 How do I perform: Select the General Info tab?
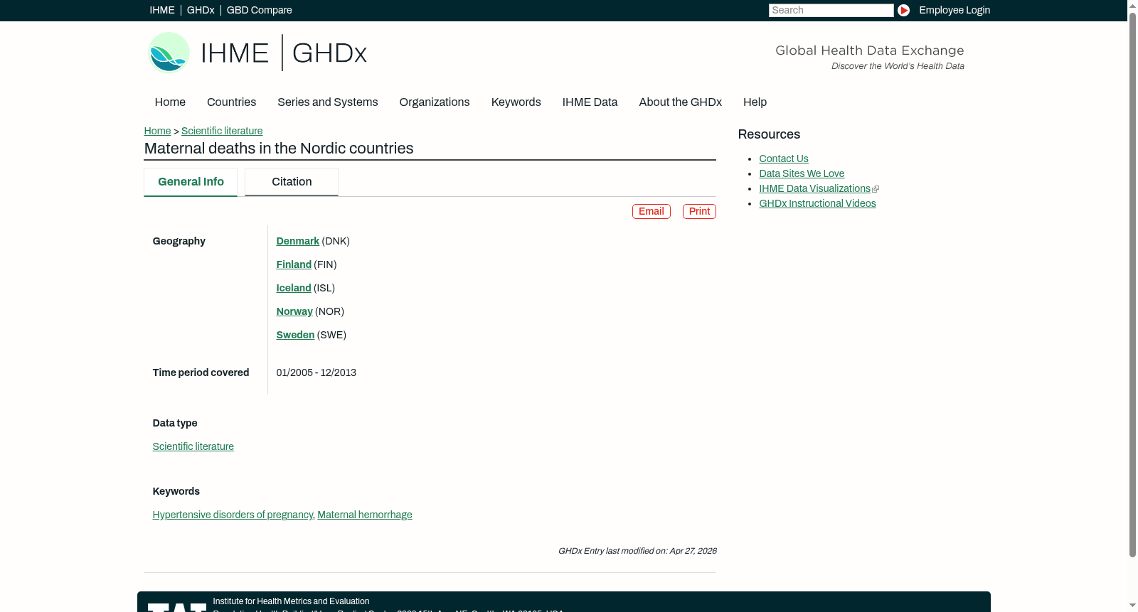(x=191, y=182)
